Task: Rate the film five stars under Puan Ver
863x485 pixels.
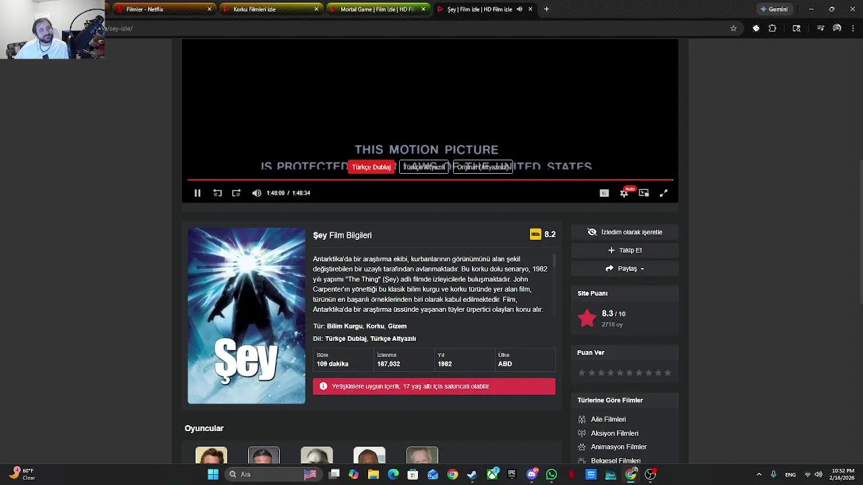Action: pyautogui.click(x=620, y=373)
